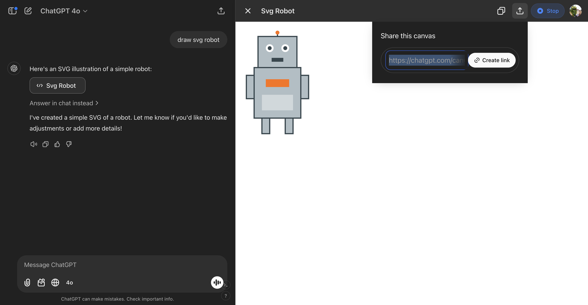Viewport: 588px width, 305px height.
Task: Open the Svg Robot canvas chip
Action: click(x=57, y=86)
